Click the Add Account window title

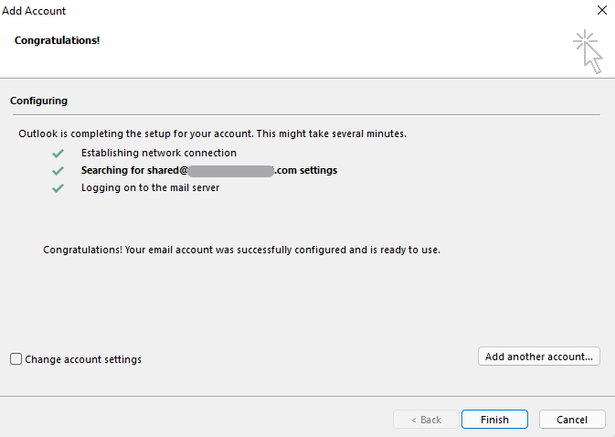coord(34,11)
